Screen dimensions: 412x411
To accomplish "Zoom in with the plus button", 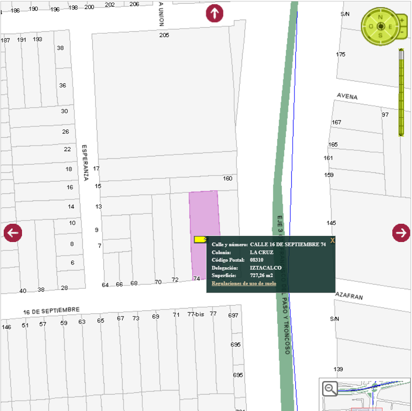I will 402,21.
